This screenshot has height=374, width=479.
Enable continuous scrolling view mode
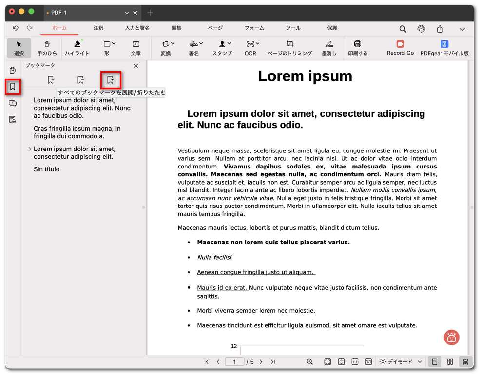pos(465,362)
